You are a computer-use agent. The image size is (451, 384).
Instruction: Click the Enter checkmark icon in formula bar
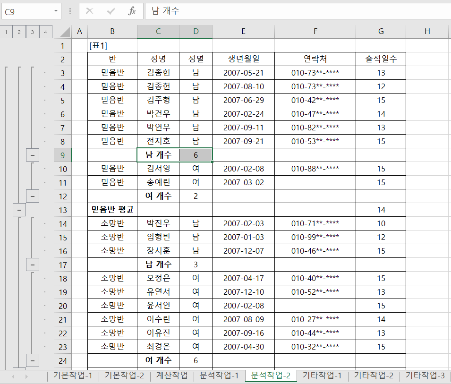point(111,11)
